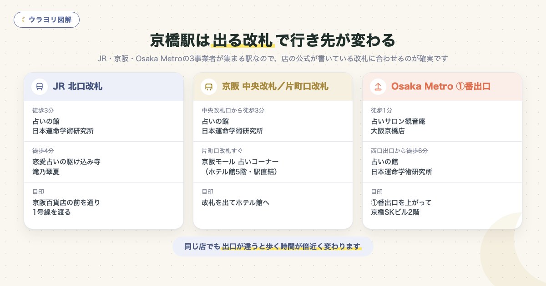Click 中央改札口から徒歩3分 in the 京阪 card
546x286 pixels.
[x=233, y=110]
